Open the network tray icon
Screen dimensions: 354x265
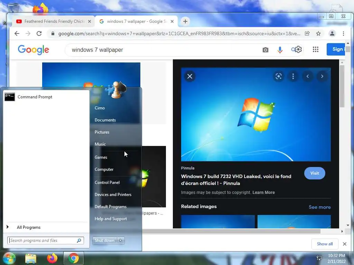tap(319, 258)
